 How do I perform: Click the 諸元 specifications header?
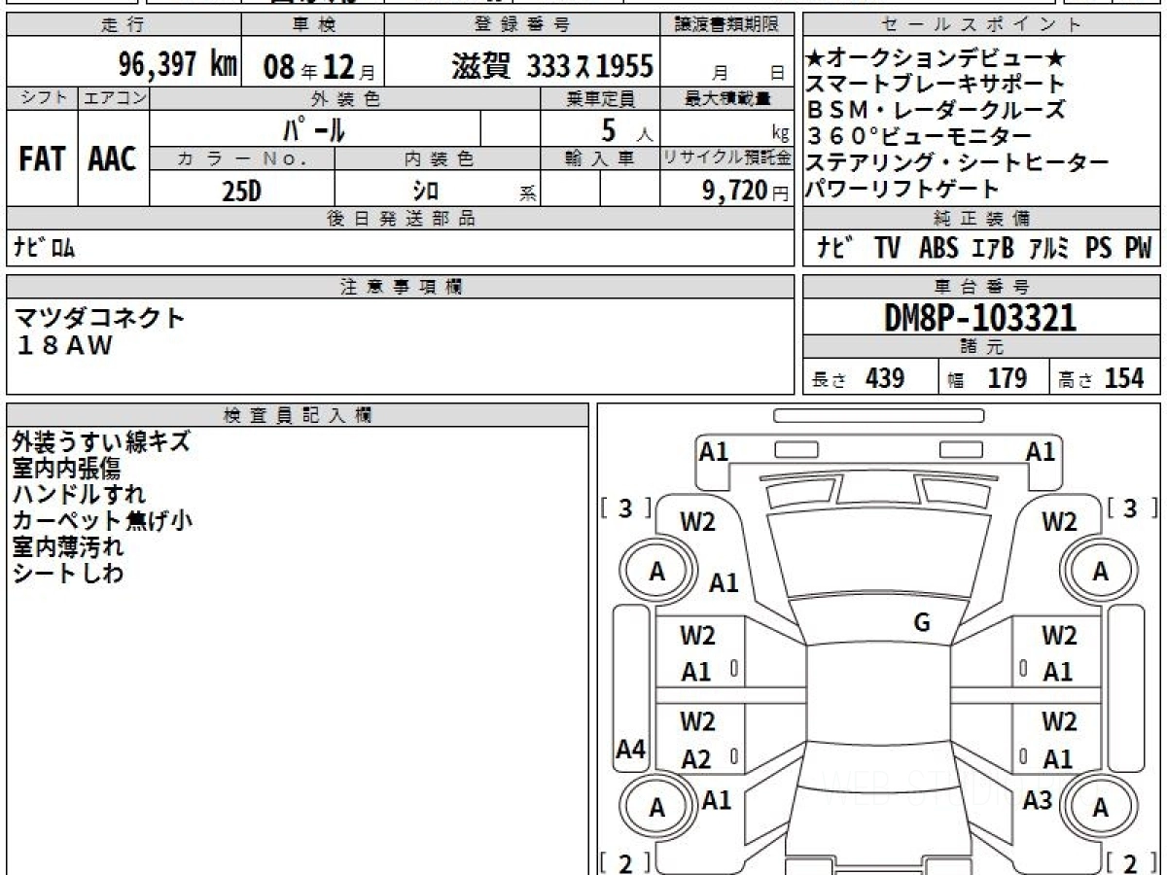click(982, 348)
